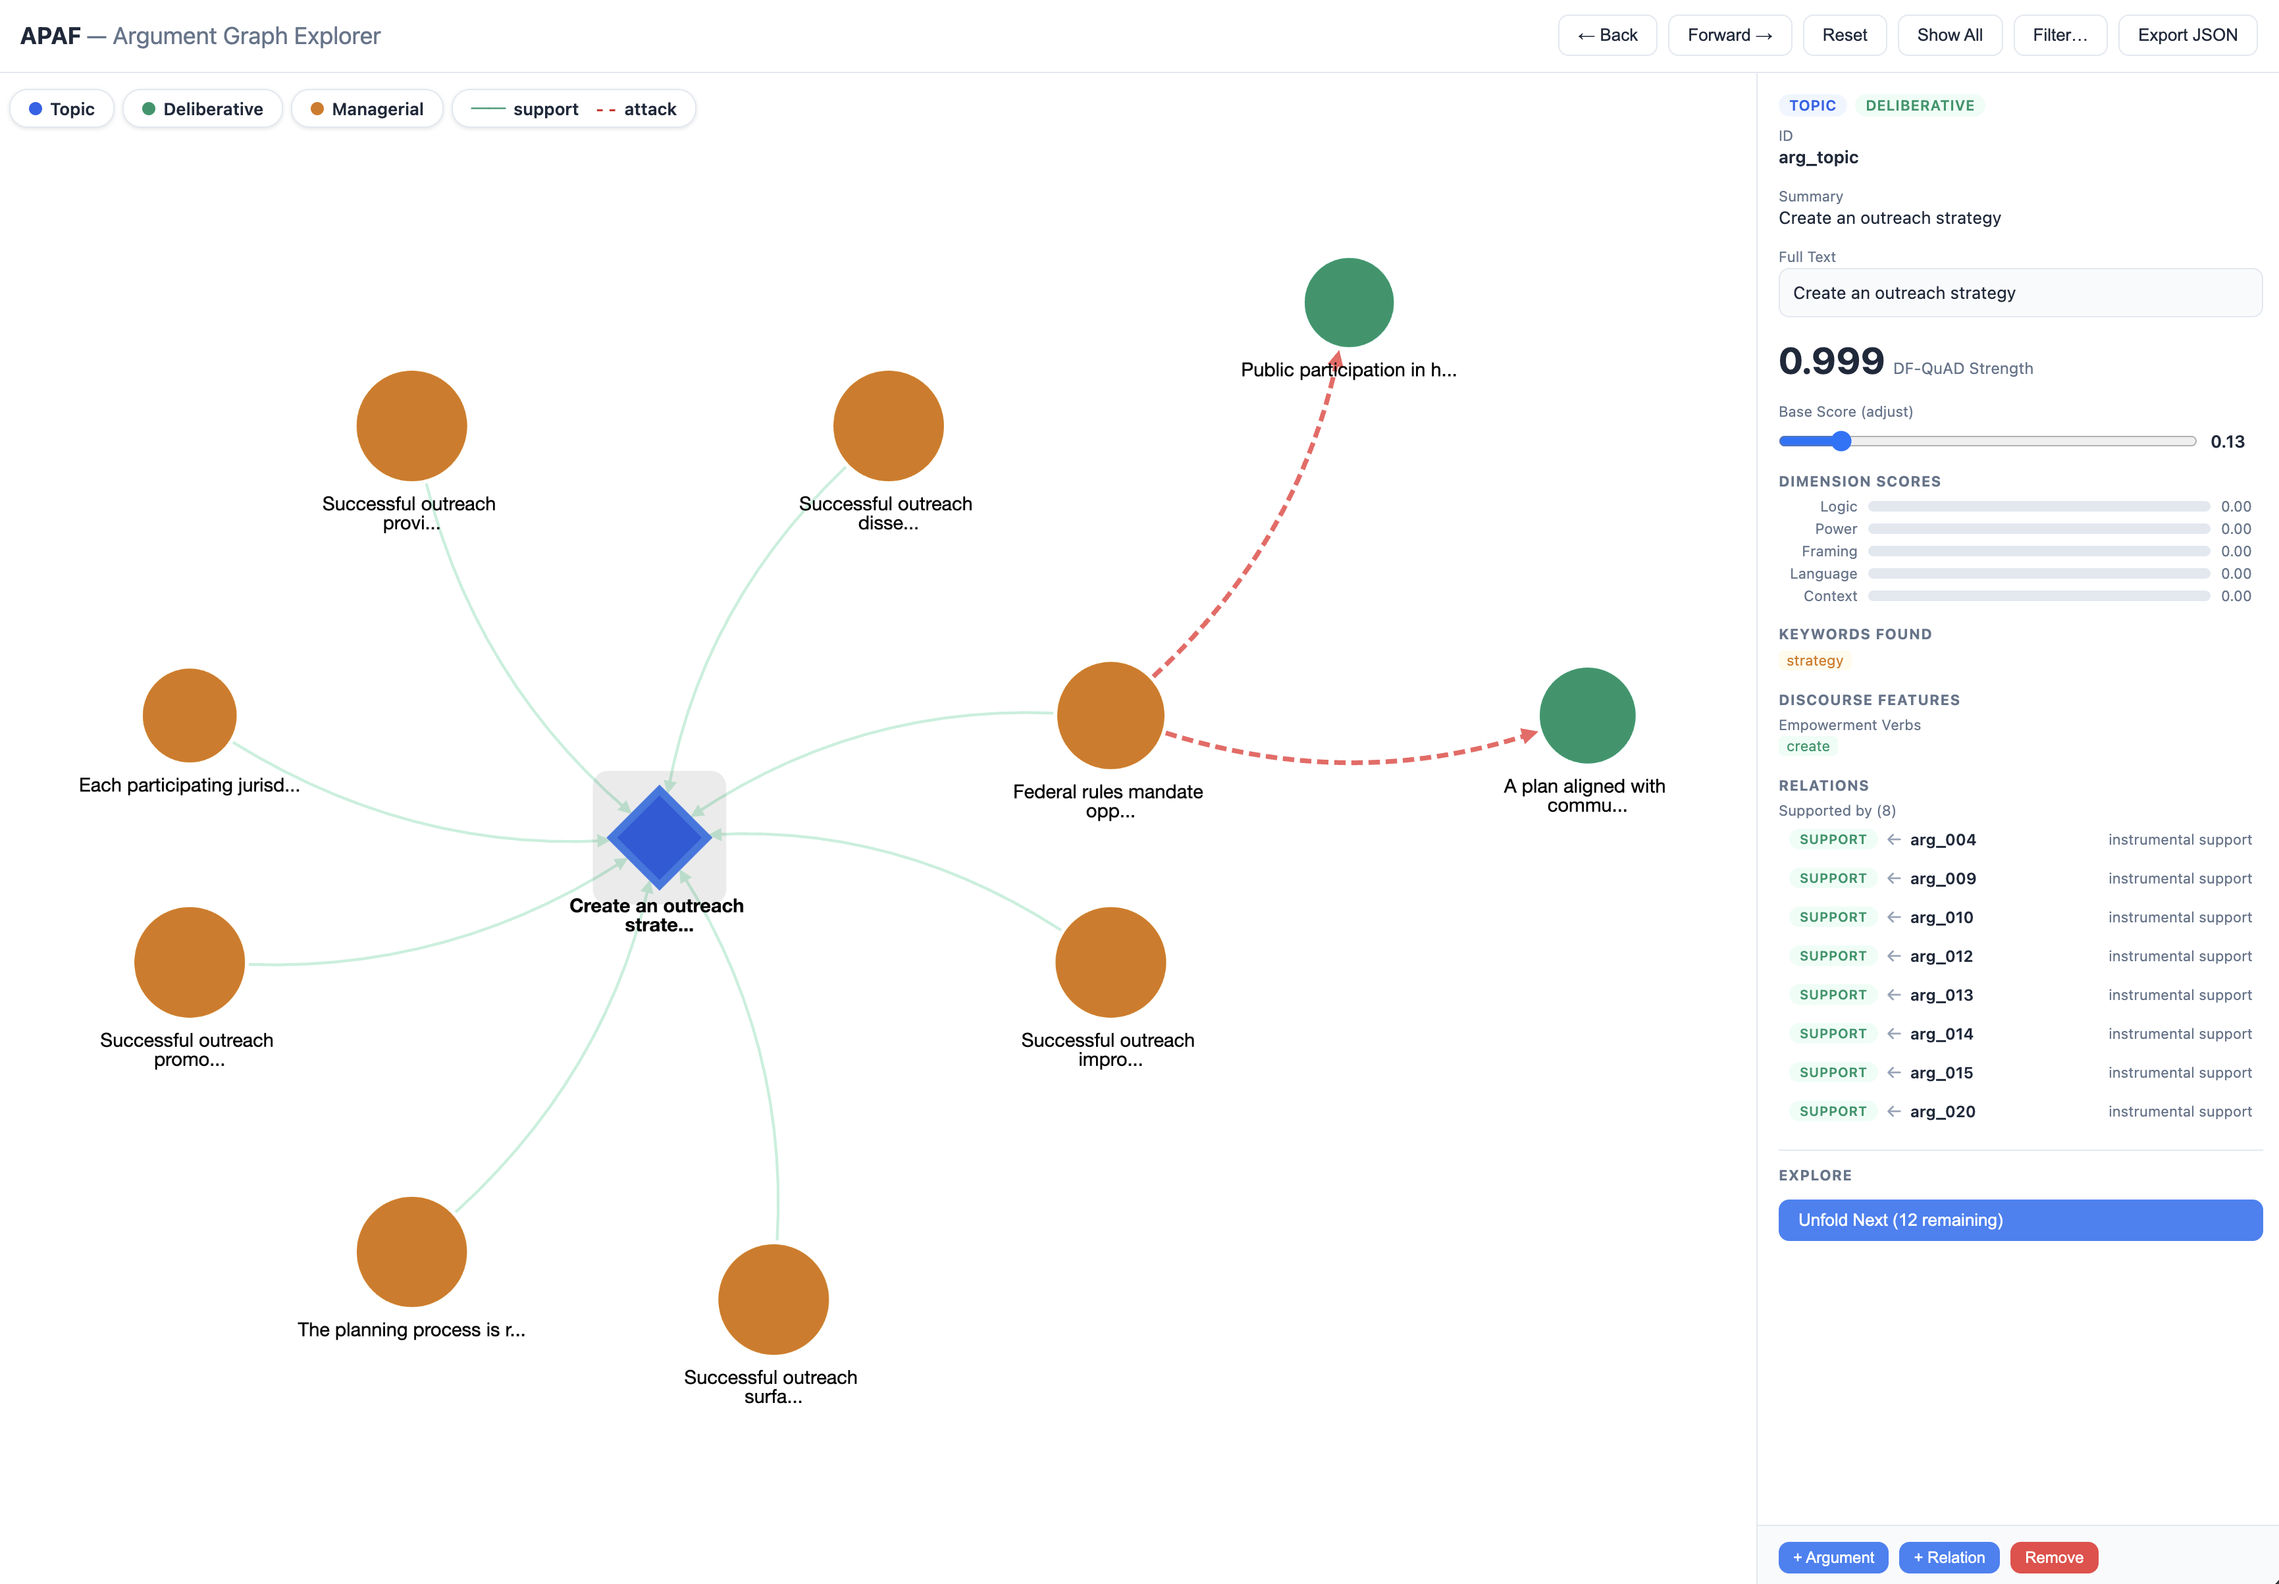Click the left arrow icon beside arg_012
Viewport: 2279px width, 1584px height.
[x=1894, y=956]
